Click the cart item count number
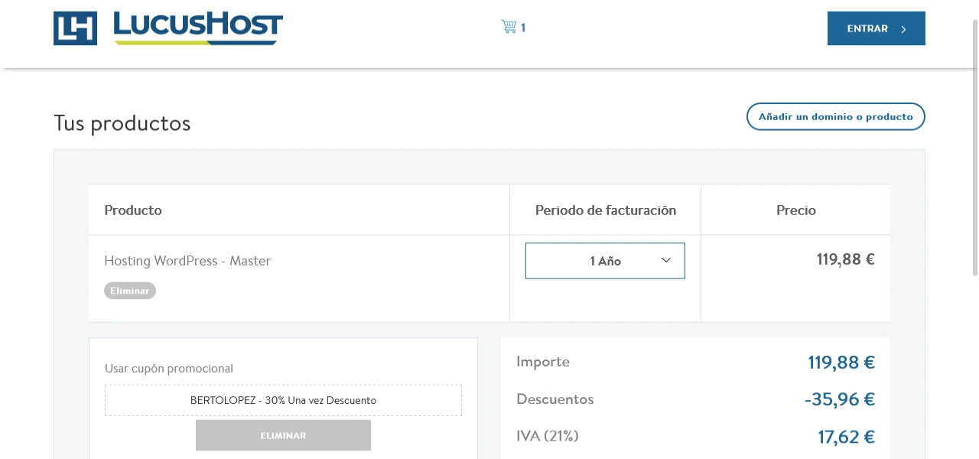This screenshot has height=459, width=979. pyautogui.click(x=523, y=28)
